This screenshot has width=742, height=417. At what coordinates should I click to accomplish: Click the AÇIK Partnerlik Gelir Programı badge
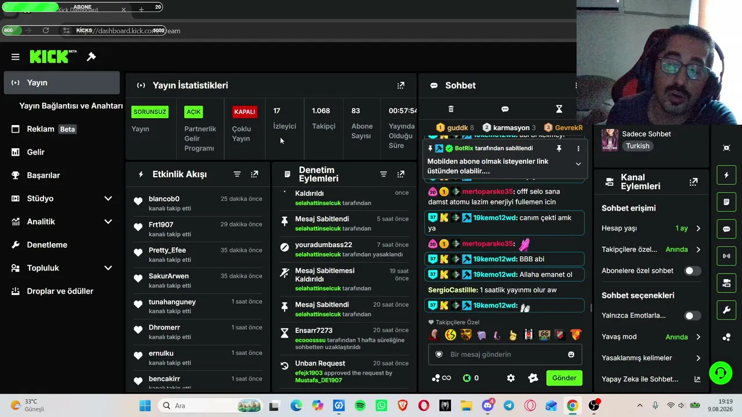[194, 112]
